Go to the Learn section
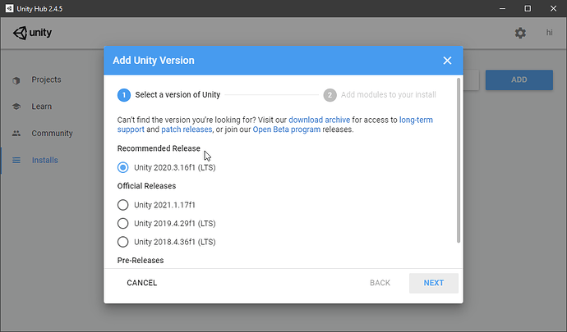The width and height of the screenshot is (567, 332). [41, 107]
